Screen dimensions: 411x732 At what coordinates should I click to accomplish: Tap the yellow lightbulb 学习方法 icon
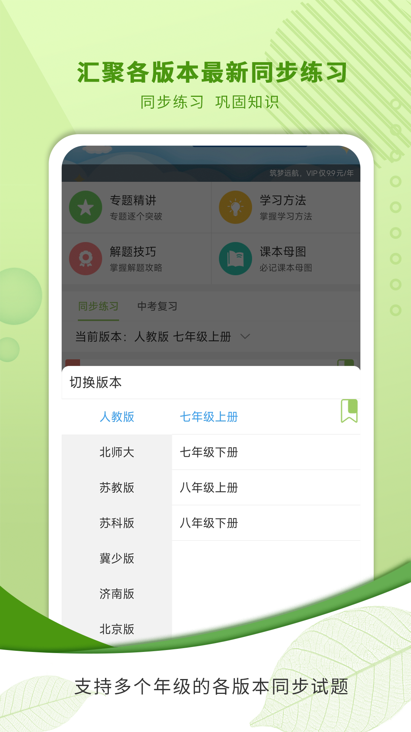[236, 207]
